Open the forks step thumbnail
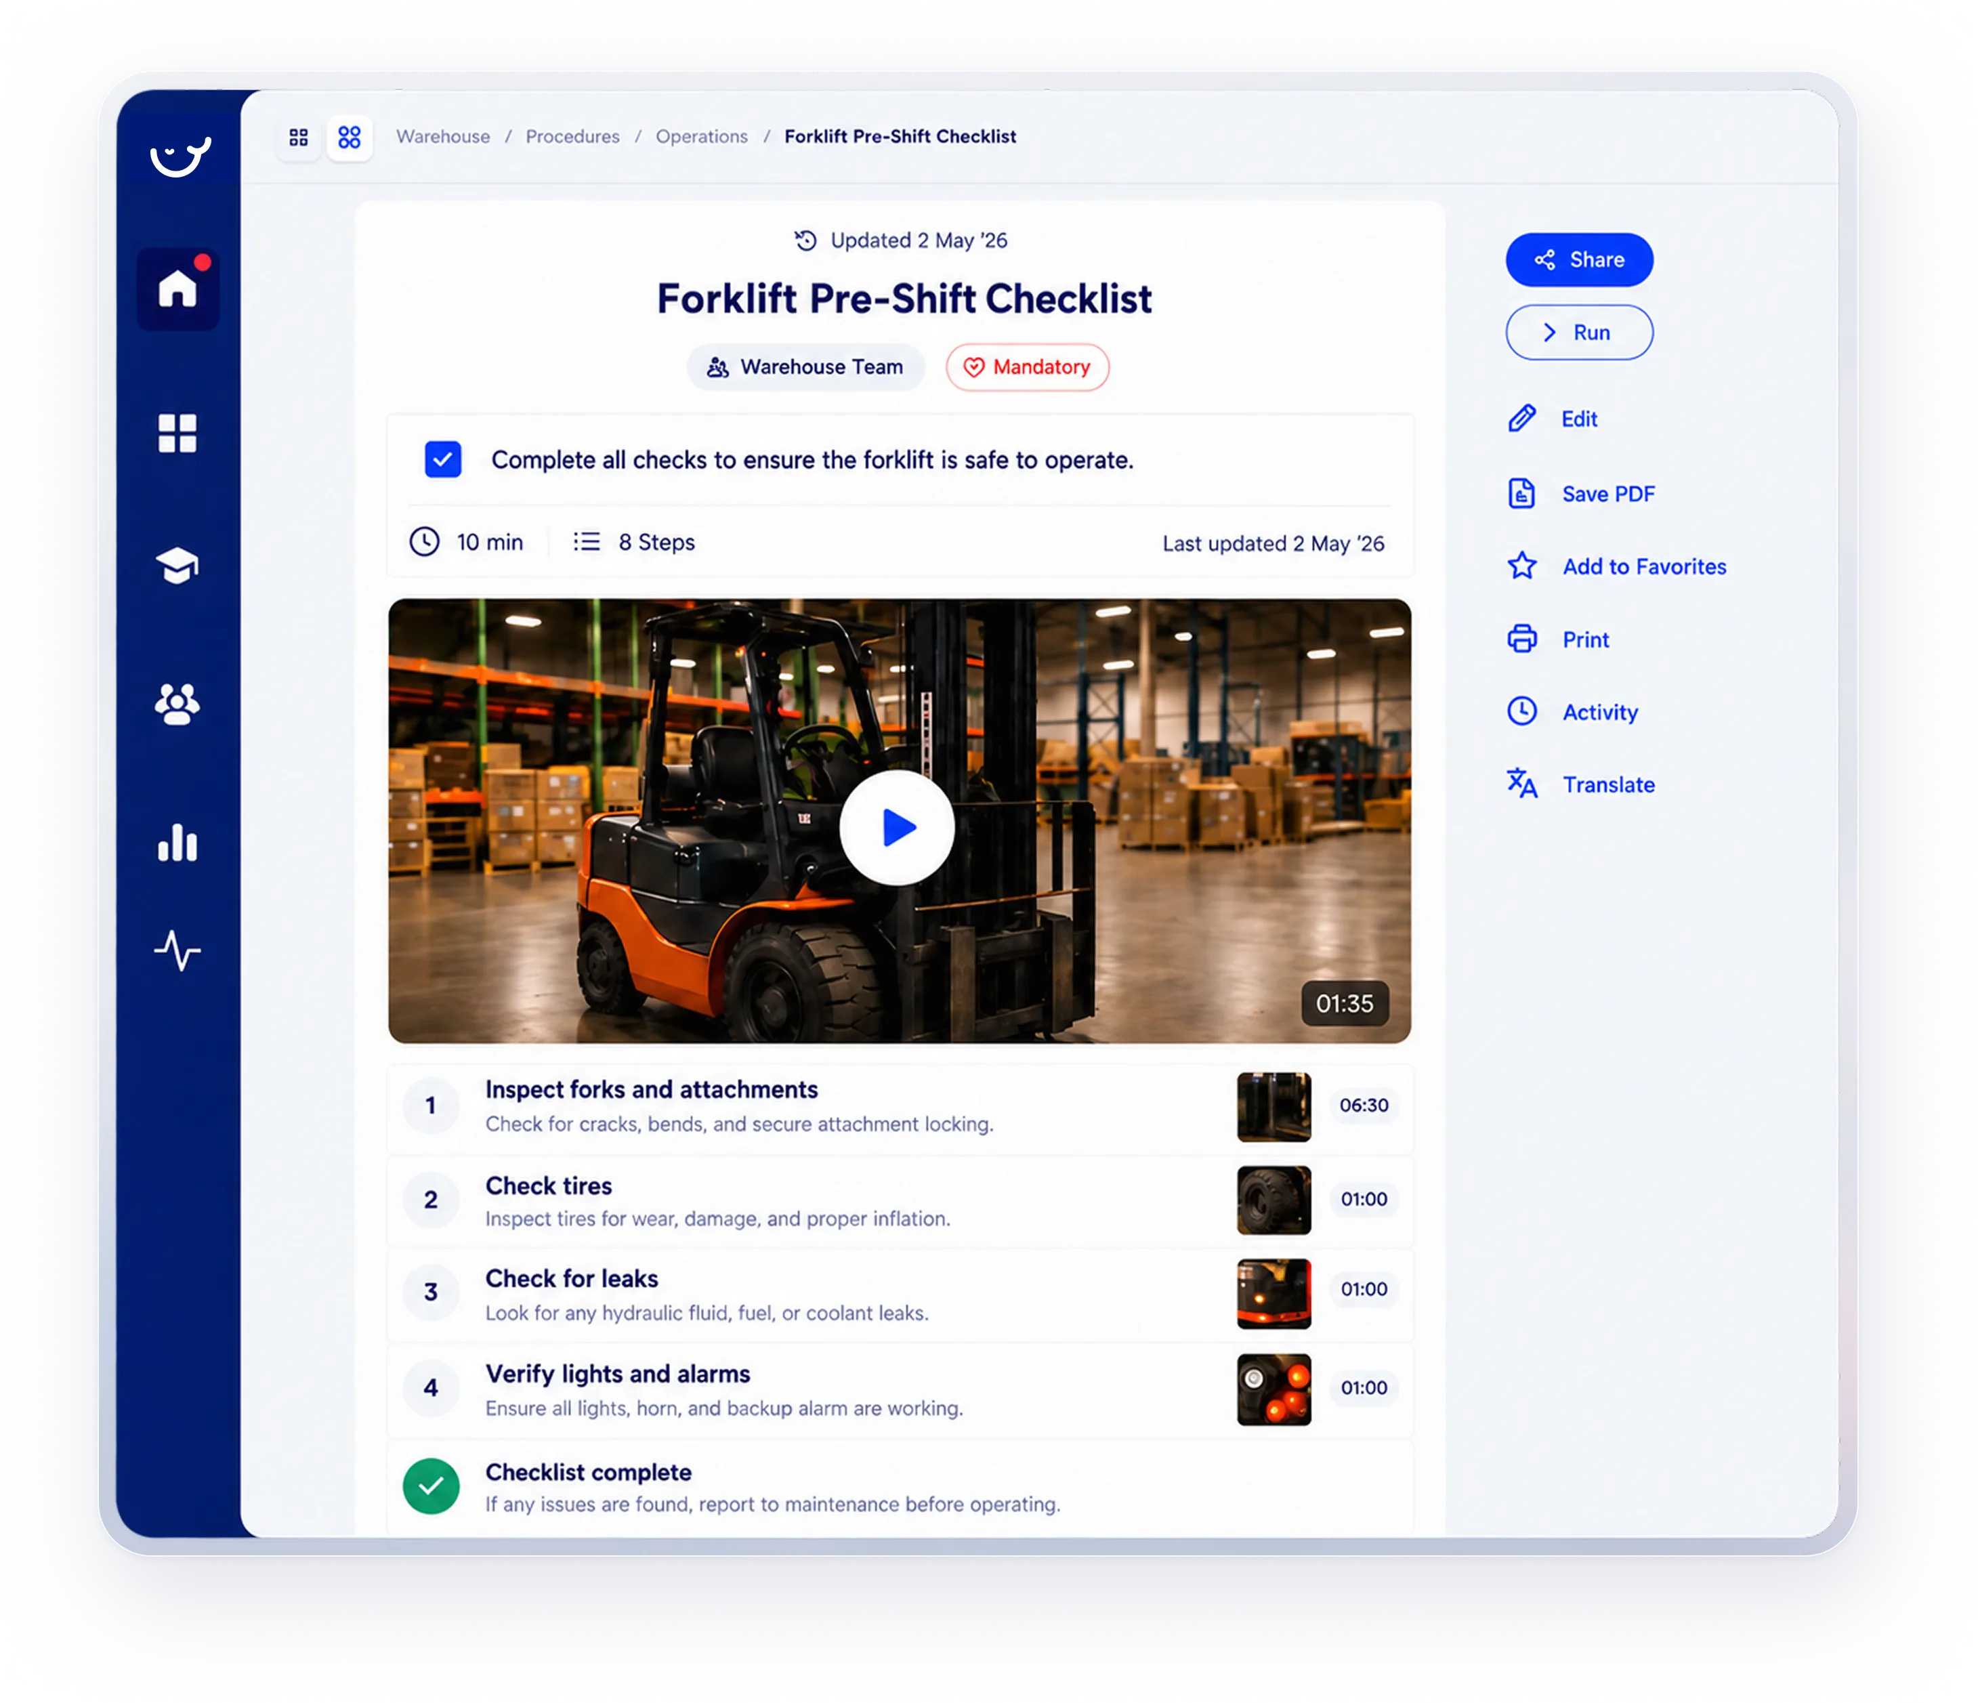Viewport: 1978px width, 1703px height. [x=1274, y=1108]
